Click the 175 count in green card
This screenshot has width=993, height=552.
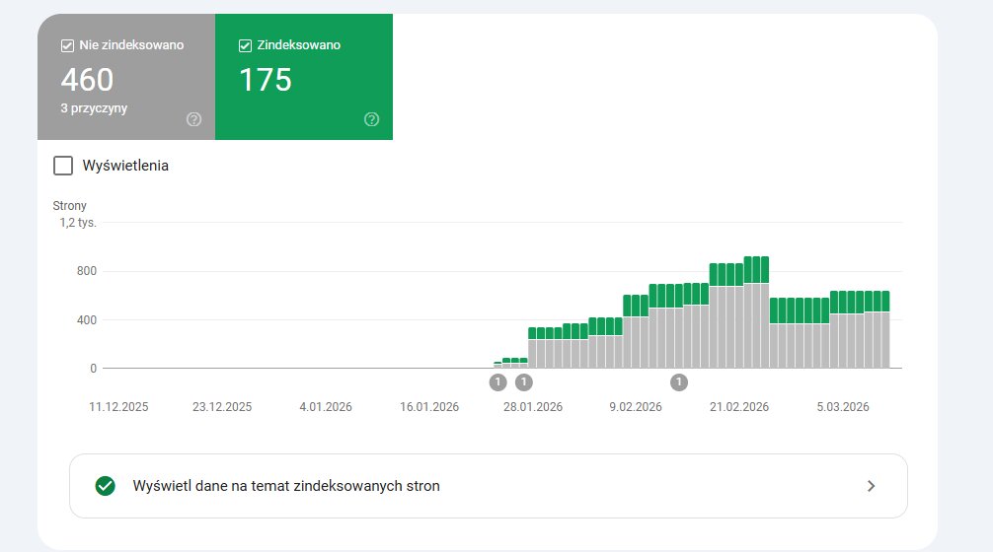pyautogui.click(x=266, y=80)
